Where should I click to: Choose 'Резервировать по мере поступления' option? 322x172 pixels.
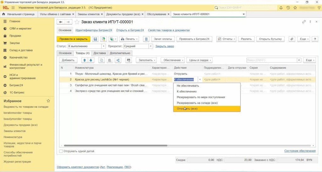click(201, 97)
